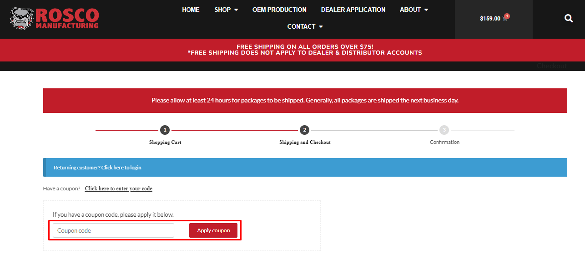Focus the Coupon code input field
This screenshot has height=255, width=585.
point(113,230)
